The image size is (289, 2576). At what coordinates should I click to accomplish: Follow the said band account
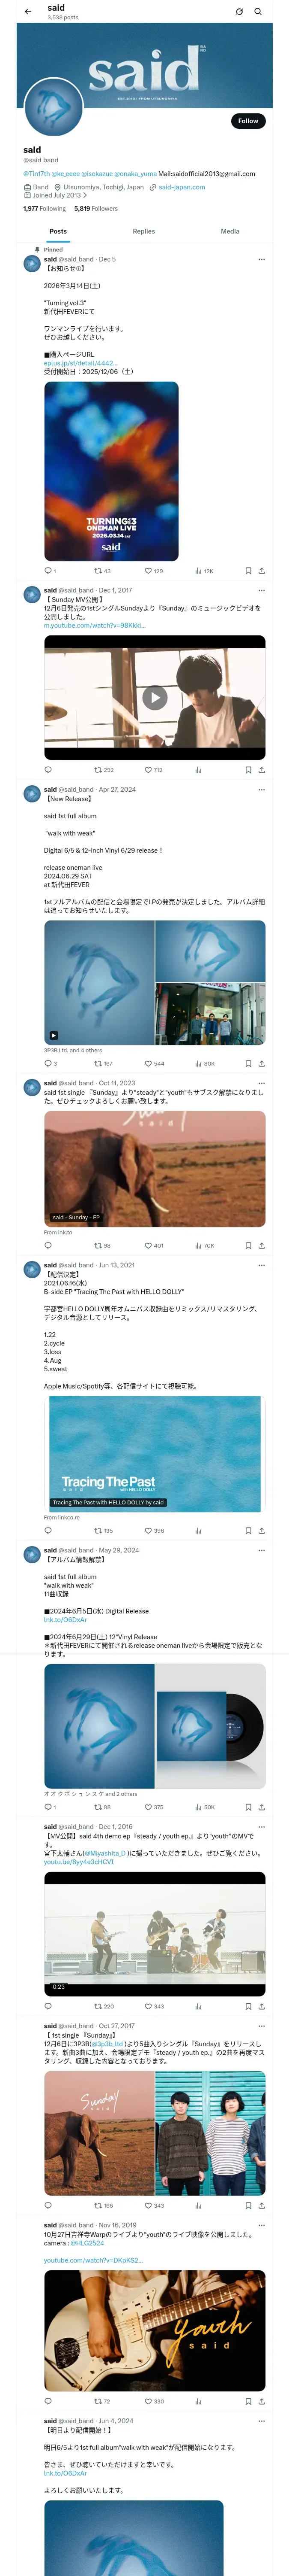point(248,121)
